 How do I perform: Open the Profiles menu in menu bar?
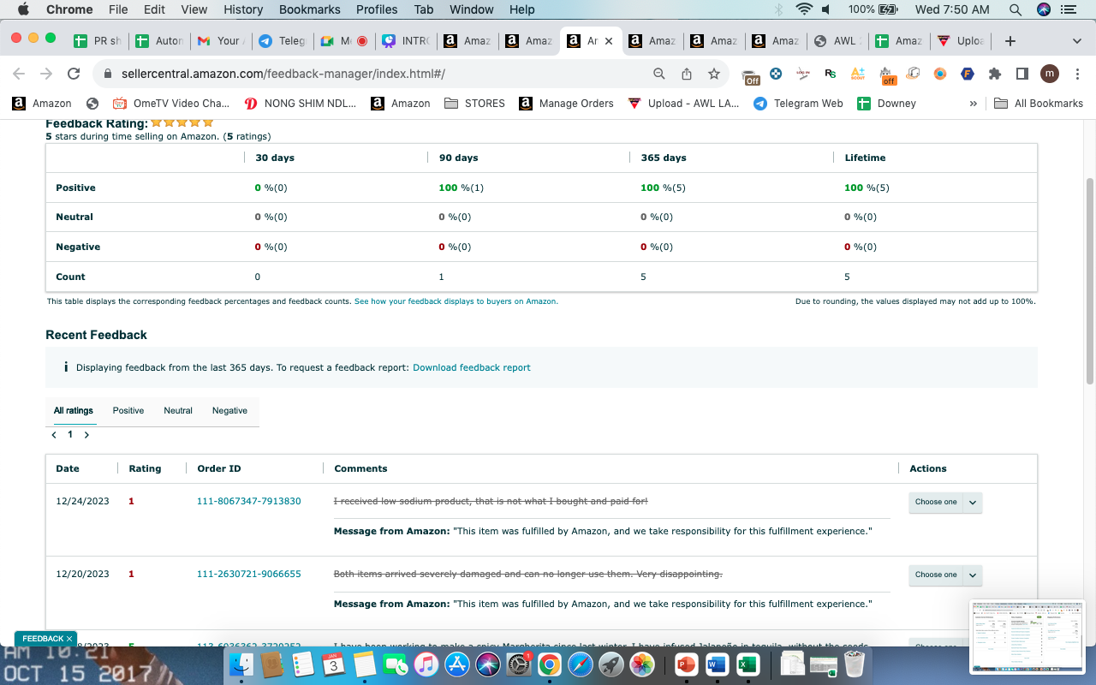377,9
